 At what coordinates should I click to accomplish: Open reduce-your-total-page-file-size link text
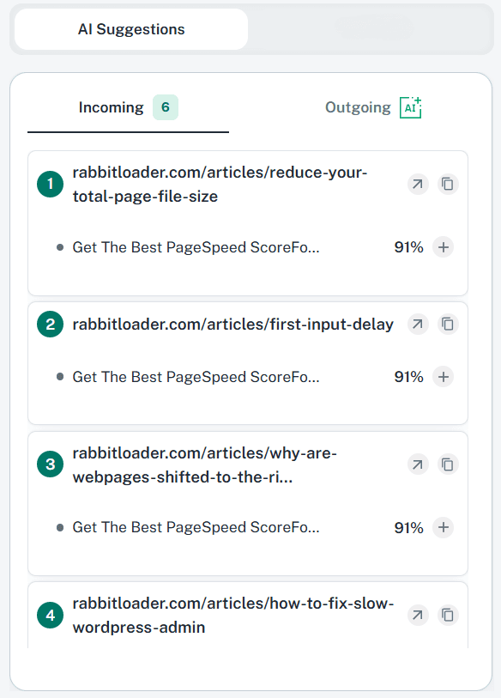(220, 185)
